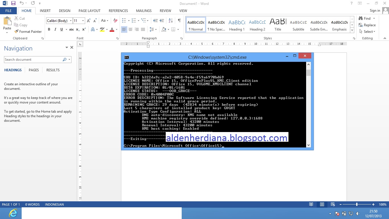Image resolution: width=389 pixels, height=219 pixels.
Task: Switch to the REFERENCES tab
Action: [x=118, y=11]
